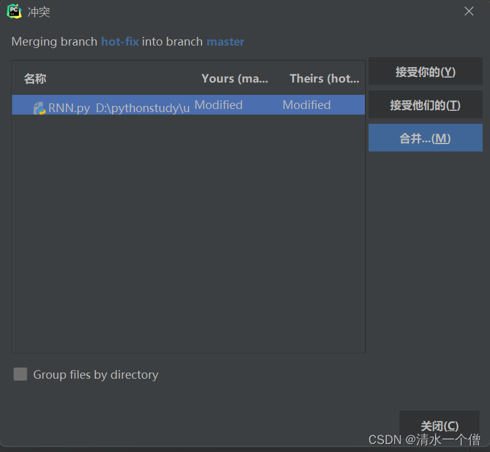The image size is (490, 452).
Task: Click the Theirs (hot... column header
Action: [324, 79]
